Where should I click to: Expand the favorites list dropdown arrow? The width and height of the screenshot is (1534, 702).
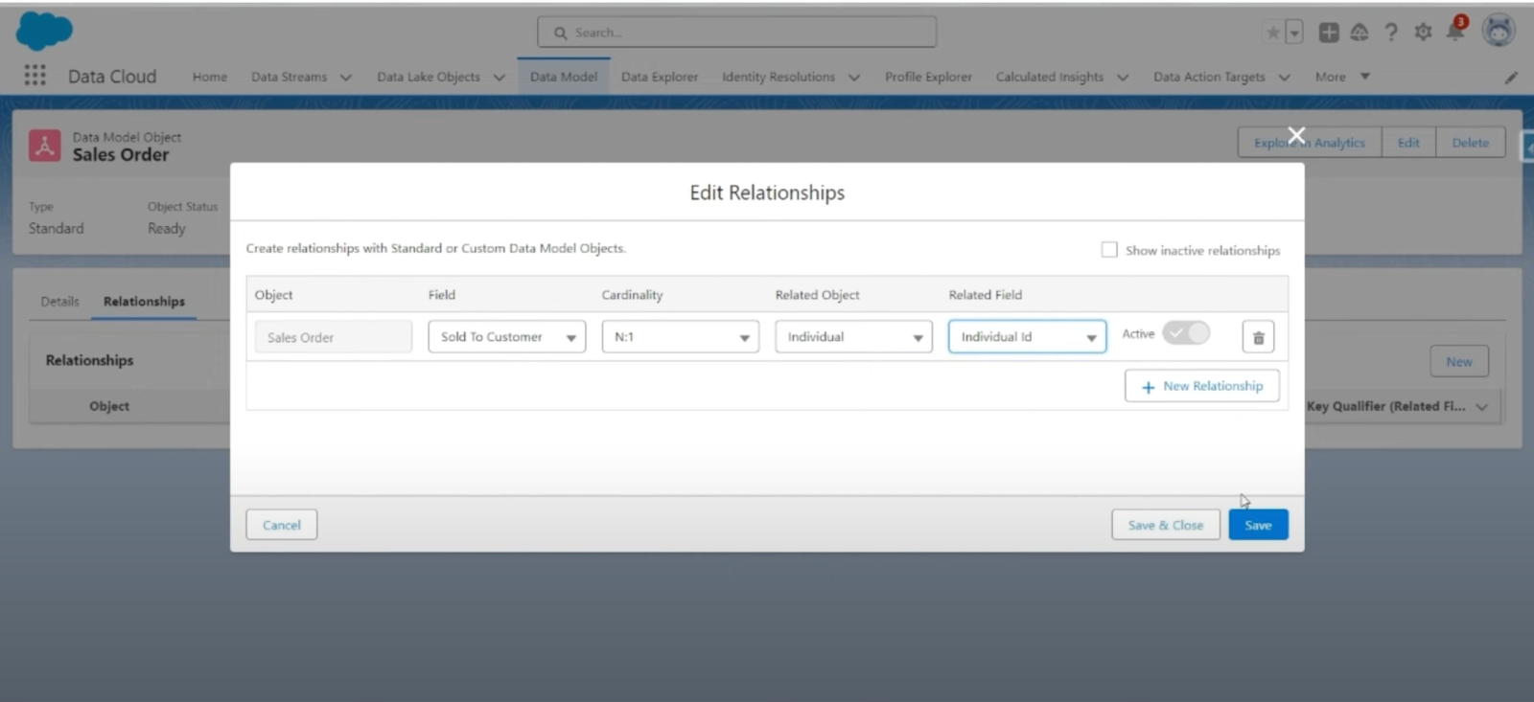(1294, 33)
